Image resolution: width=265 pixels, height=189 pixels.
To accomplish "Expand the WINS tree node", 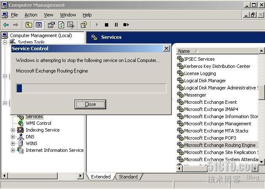I will pyautogui.click(x=13, y=143).
